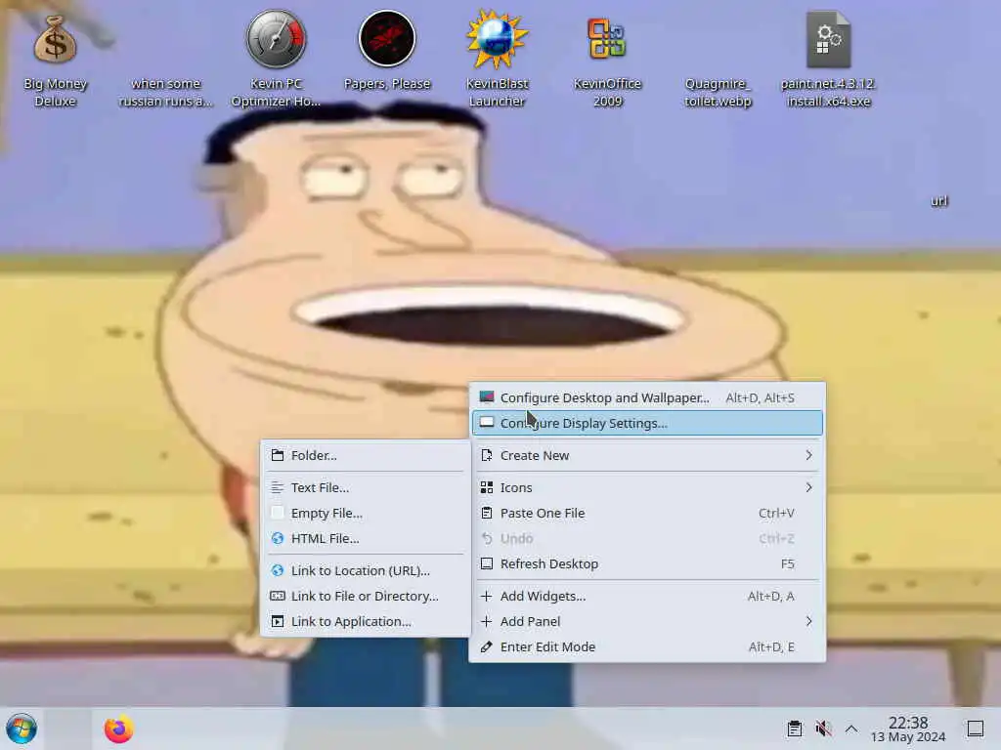Create a new Empty File...
The width and height of the screenshot is (1001, 750).
click(x=366, y=513)
